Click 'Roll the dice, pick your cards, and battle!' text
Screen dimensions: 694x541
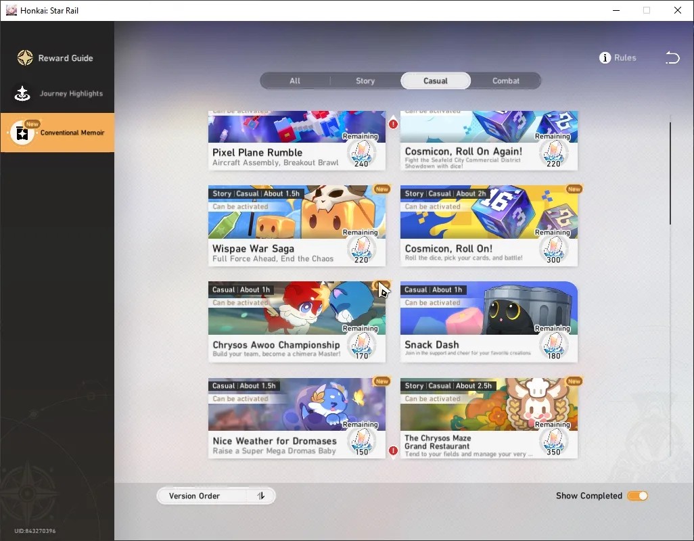pos(463,258)
